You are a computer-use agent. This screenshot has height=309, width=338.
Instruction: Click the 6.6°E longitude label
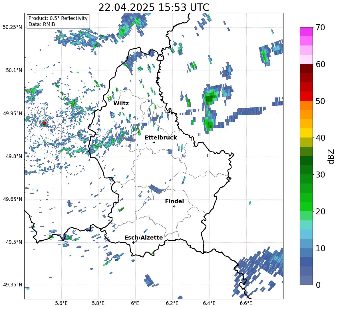(x=246, y=303)
